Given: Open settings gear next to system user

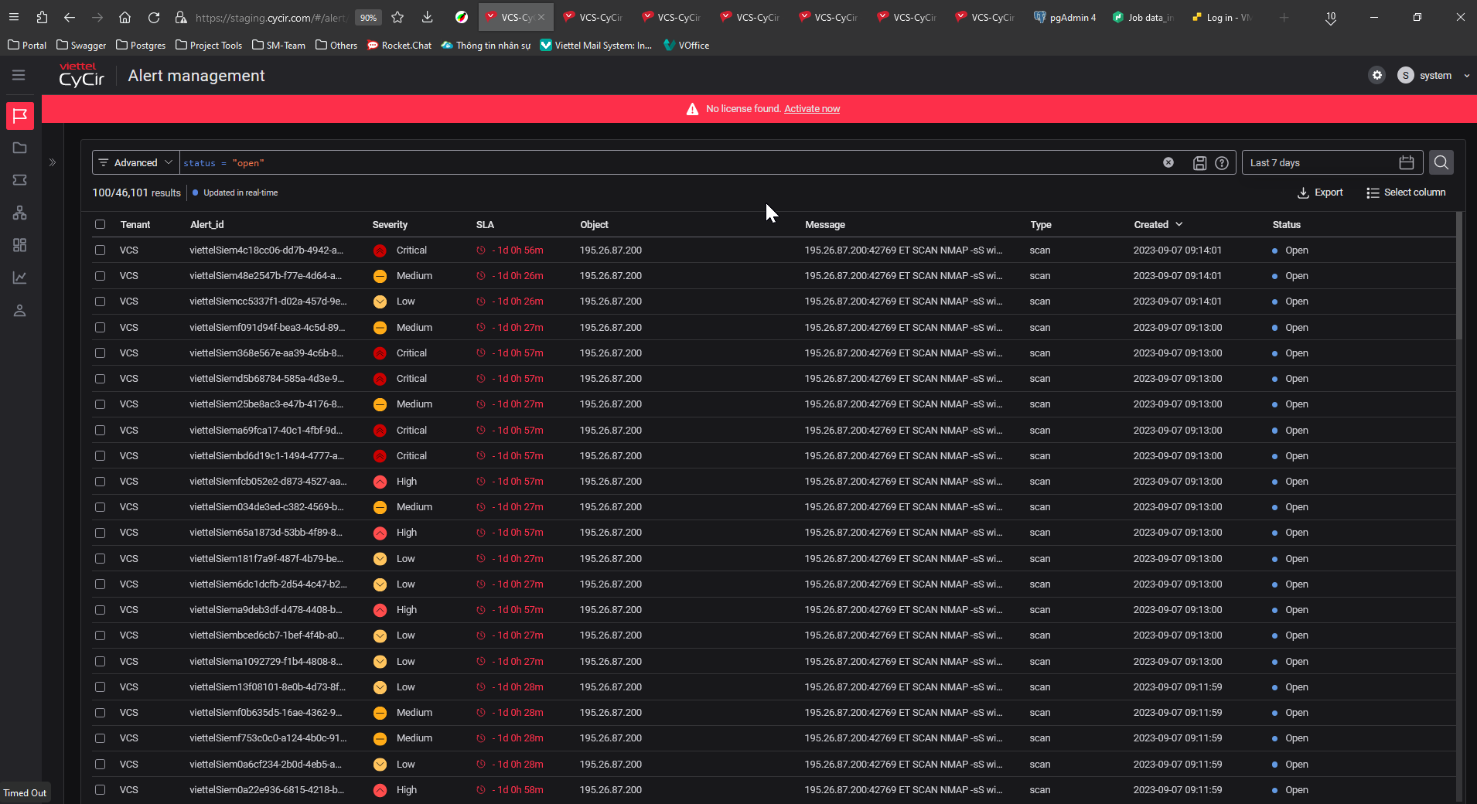Looking at the screenshot, I should [1376, 75].
